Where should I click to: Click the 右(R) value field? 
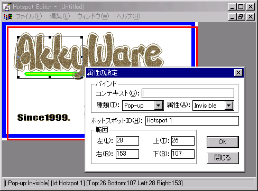127,154
